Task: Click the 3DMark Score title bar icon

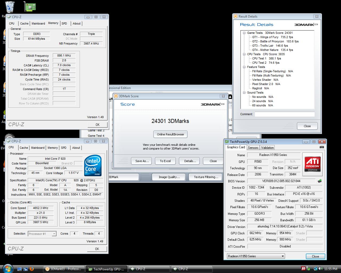Action: click(116, 96)
